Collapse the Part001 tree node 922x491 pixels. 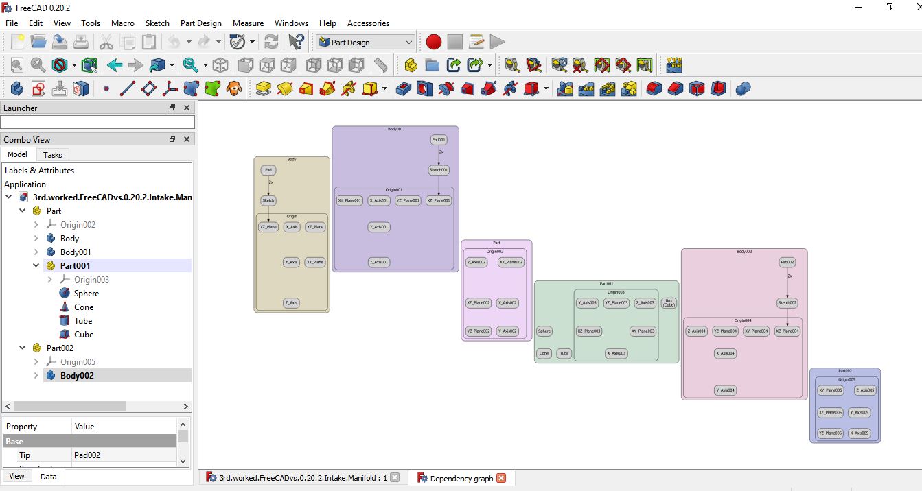coord(36,265)
